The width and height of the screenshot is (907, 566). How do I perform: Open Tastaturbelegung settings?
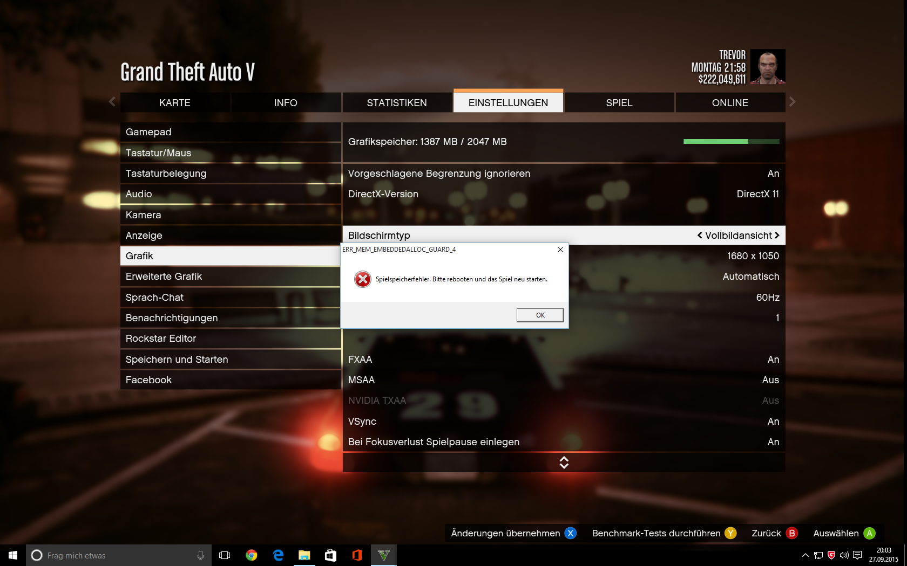(231, 174)
